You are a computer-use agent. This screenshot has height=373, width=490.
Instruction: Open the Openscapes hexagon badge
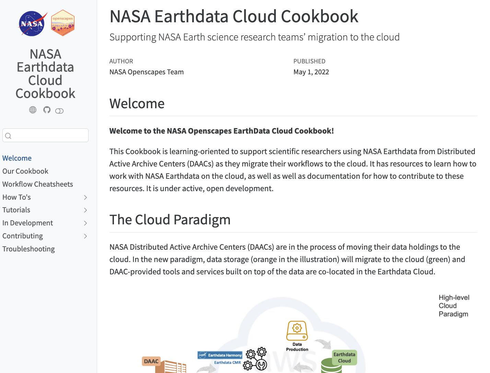coord(63,23)
